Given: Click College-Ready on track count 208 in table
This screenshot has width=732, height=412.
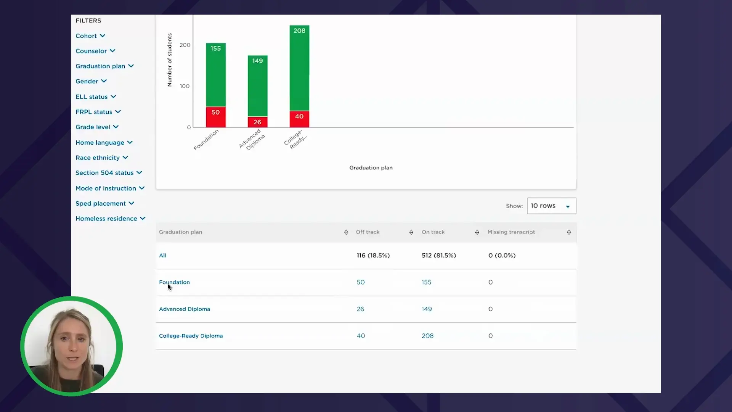Looking at the screenshot, I should 427,336.
